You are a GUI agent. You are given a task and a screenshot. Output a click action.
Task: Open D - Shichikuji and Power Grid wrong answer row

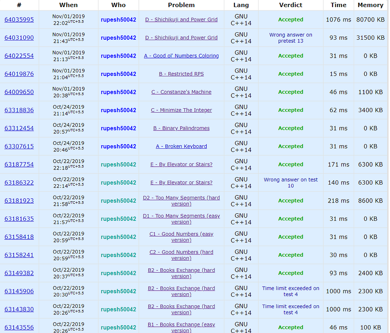pos(181,38)
